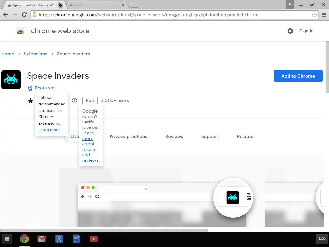Switch to the New Tab browser tab

(96, 5)
